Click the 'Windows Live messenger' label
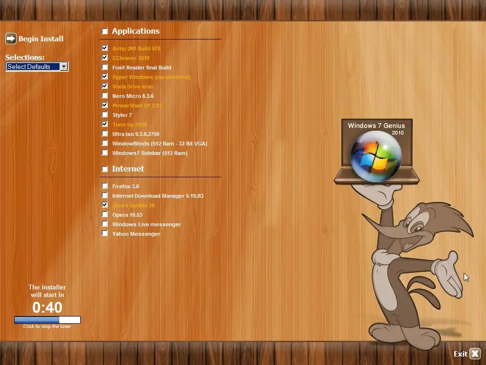486x365 pixels. 147,224
